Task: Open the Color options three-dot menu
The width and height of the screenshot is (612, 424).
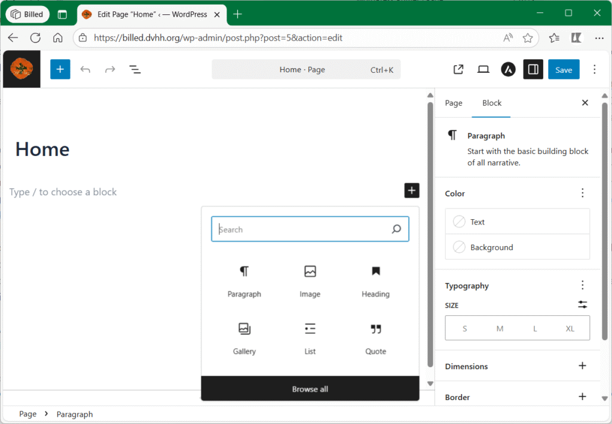Action: pos(582,193)
